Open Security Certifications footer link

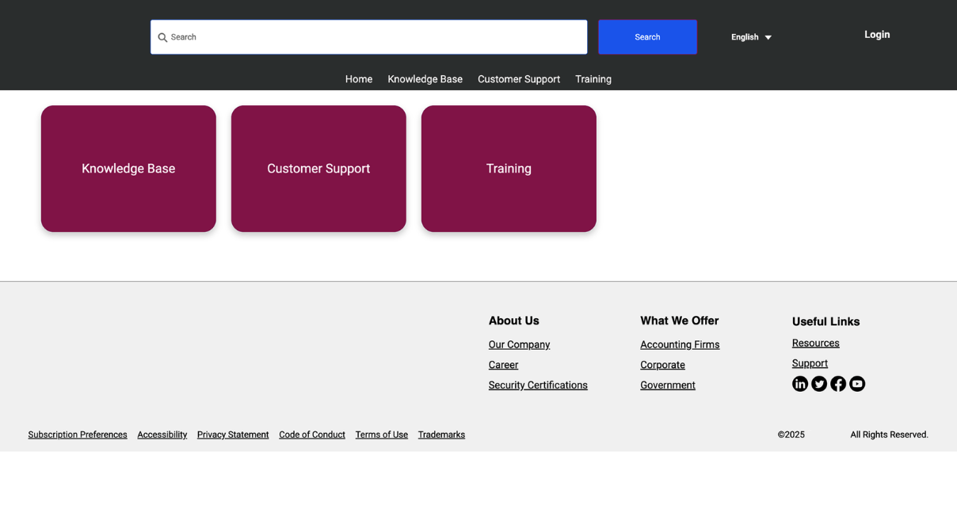point(538,385)
